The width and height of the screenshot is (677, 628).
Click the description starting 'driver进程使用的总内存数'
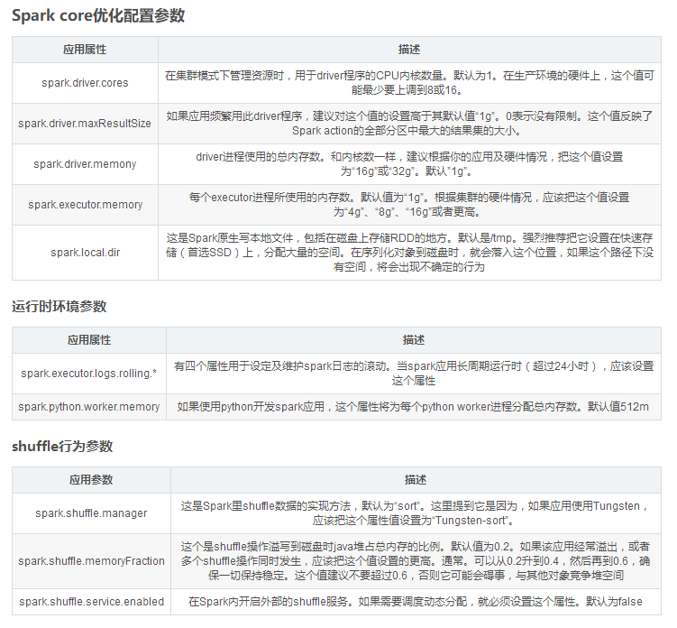[409, 164]
